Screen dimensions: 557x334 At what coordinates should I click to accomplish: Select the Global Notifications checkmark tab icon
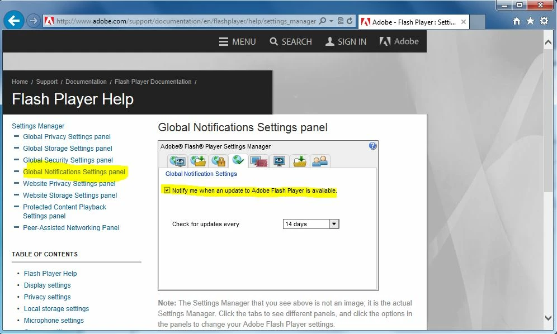[x=238, y=161]
